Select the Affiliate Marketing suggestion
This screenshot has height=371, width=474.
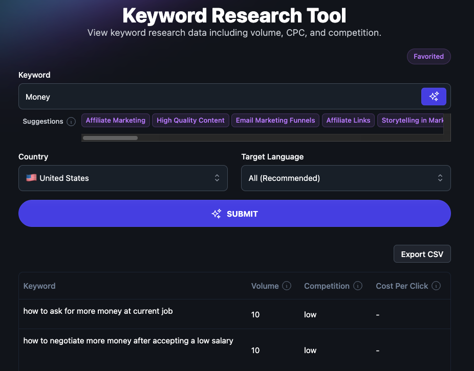(116, 121)
